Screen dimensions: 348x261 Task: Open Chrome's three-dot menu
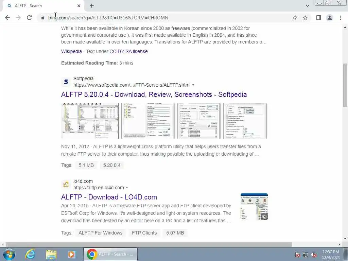click(x=341, y=18)
